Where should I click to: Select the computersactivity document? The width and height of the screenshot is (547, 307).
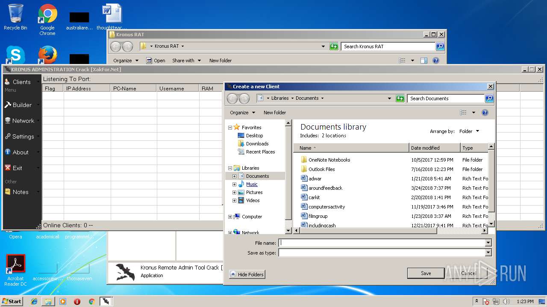tap(326, 207)
